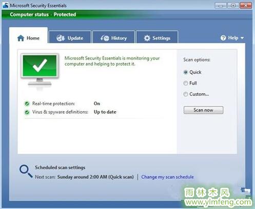The width and height of the screenshot is (255, 209).
Task: Click the Update globe icon
Action: click(x=61, y=38)
